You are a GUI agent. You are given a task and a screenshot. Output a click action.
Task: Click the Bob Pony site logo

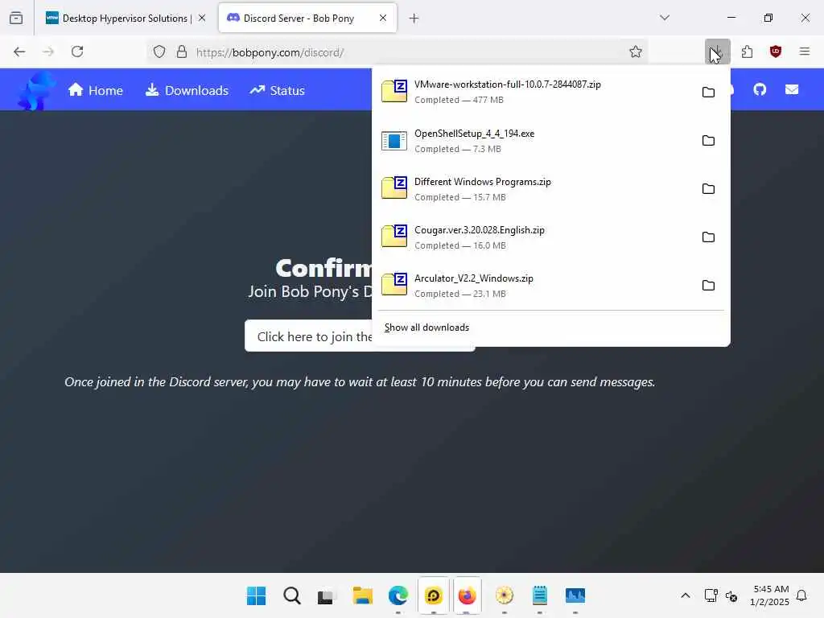click(x=35, y=90)
